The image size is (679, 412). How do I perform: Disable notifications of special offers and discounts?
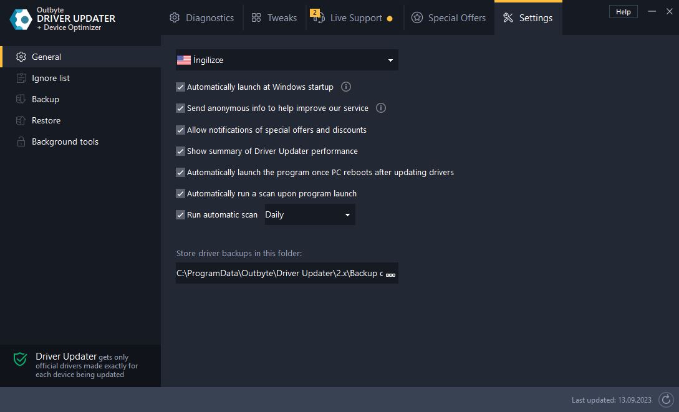(181, 130)
